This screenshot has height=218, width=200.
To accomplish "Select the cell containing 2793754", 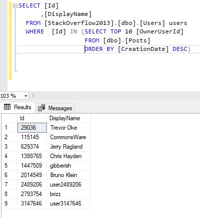I will [x=32, y=194].
